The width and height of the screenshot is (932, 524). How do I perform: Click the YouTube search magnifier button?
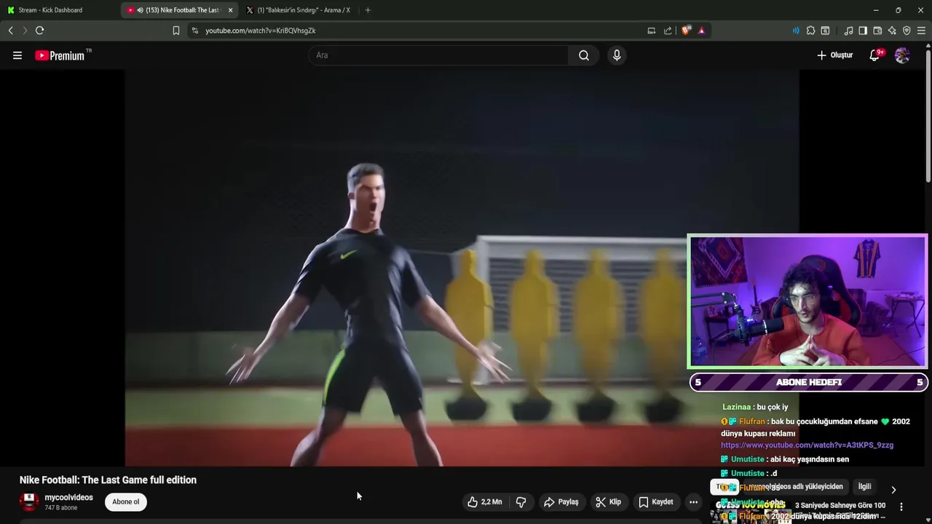click(584, 55)
